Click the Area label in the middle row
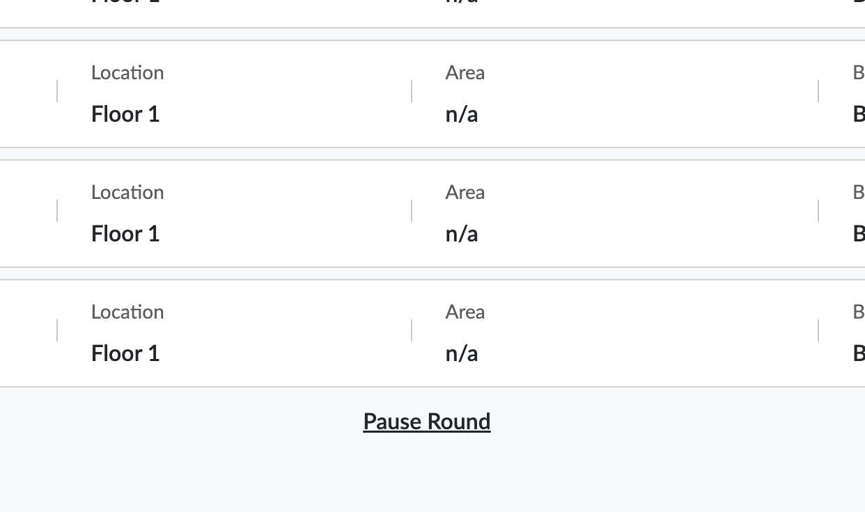 (465, 193)
